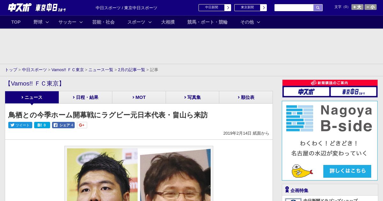Click the 詳しくはこちら button in Nagoya B-side ad
The image size is (383, 201).
click(347, 171)
